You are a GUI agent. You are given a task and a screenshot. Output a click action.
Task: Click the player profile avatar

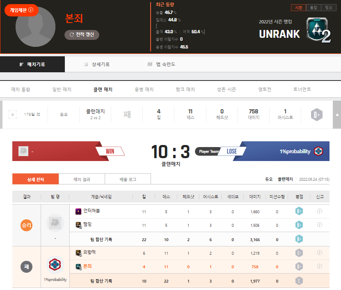pos(35,27)
